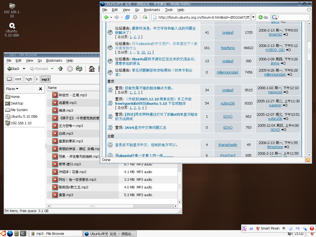Toggle SCIM Chinese/English mode 中 button
316x237 pixels.
coord(284,228)
